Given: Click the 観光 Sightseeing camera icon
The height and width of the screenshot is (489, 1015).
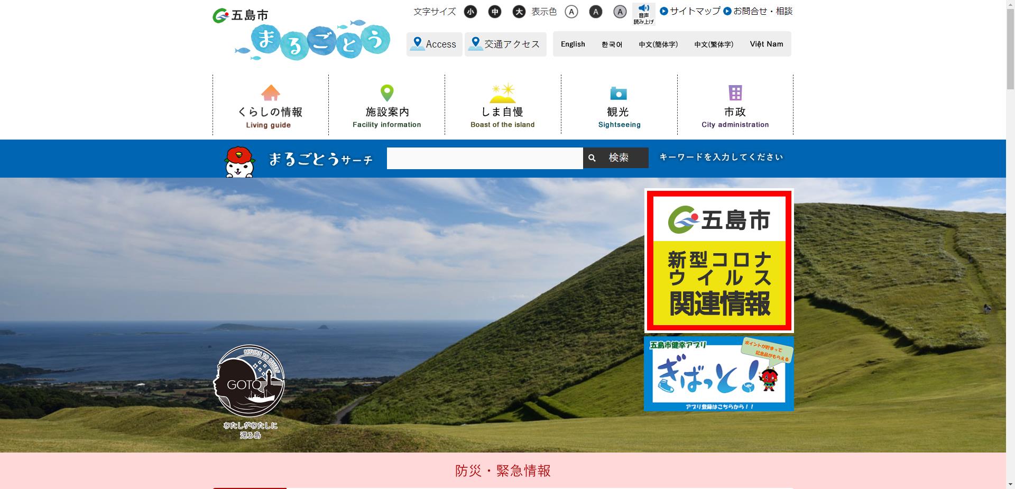Looking at the screenshot, I should [x=619, y=94].
